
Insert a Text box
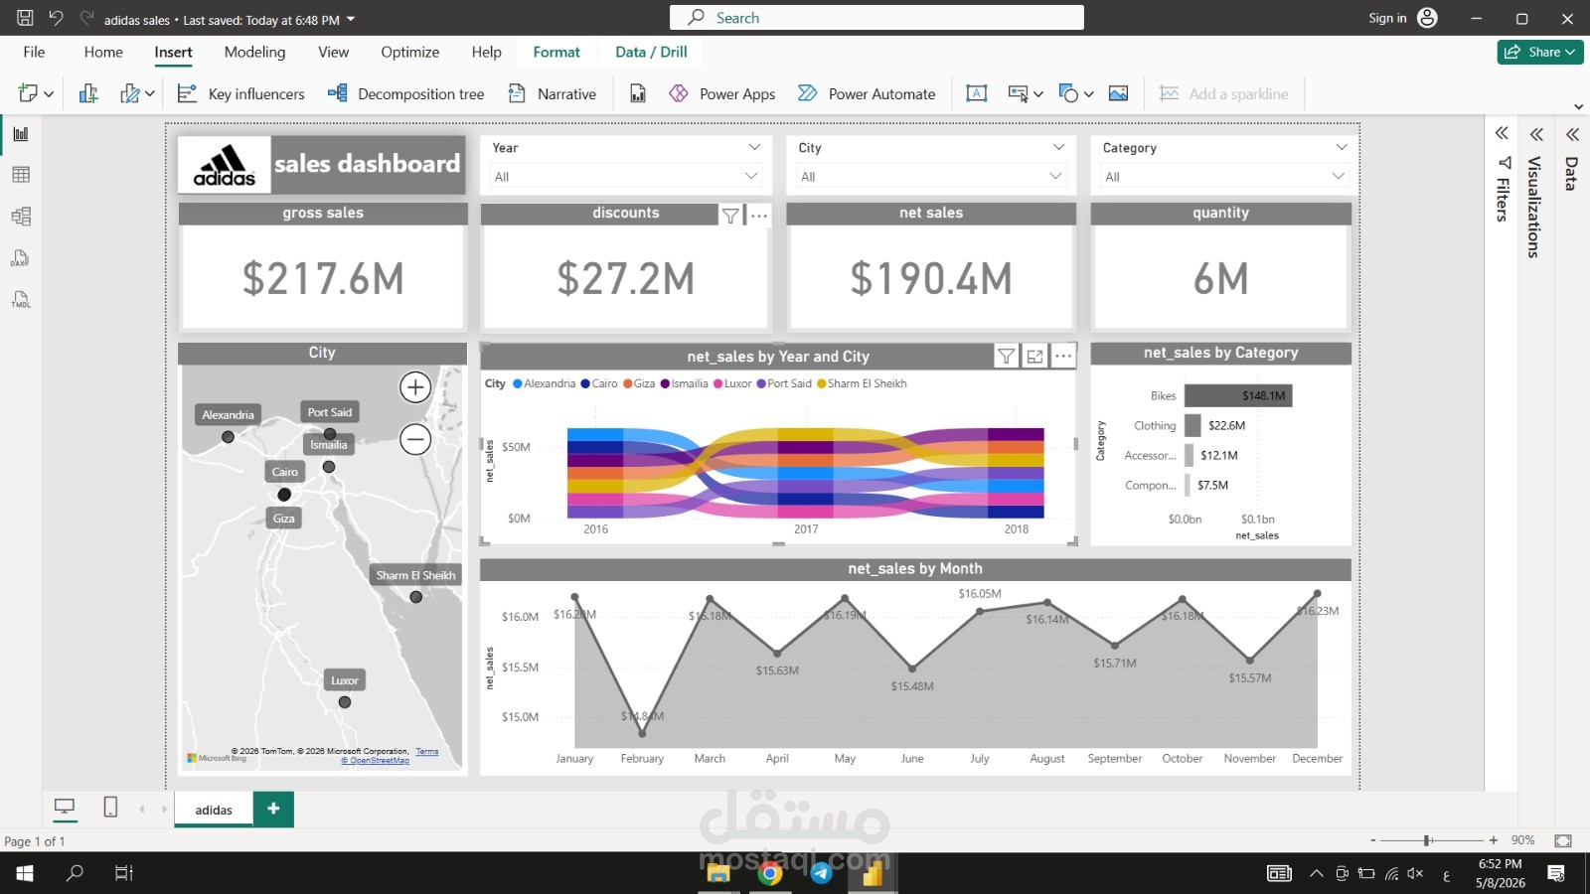977,93
